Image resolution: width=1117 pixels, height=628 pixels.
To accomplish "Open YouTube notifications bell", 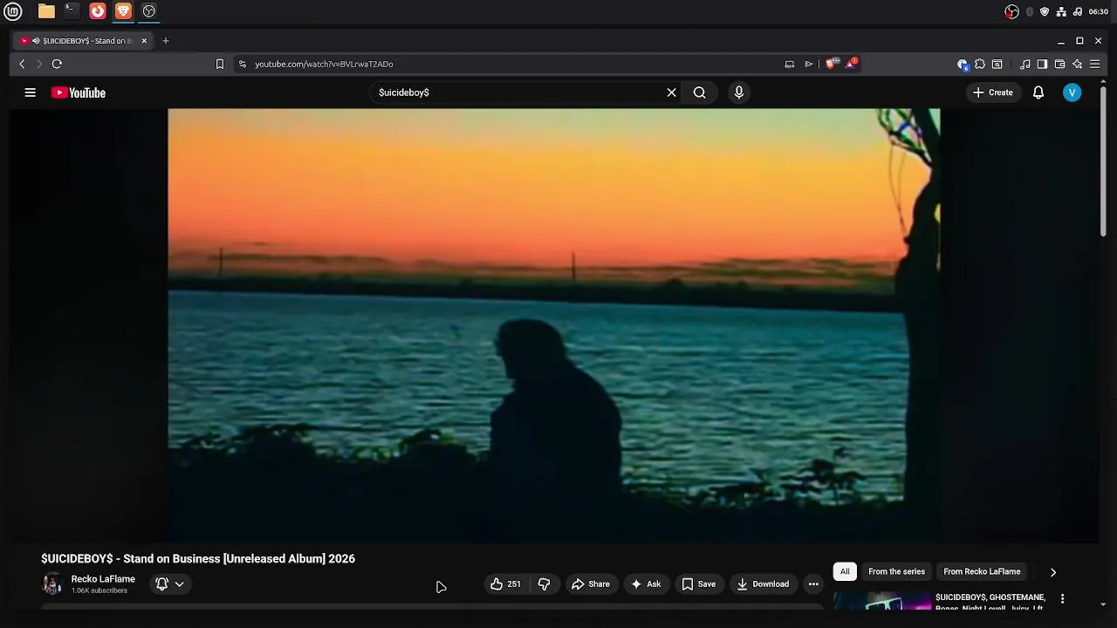I will (x=1038, y=92).
